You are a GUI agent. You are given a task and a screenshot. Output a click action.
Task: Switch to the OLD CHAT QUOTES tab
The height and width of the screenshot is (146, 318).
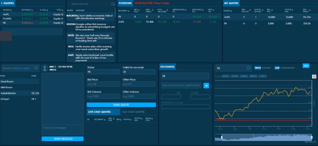click(x=133, y=112)
